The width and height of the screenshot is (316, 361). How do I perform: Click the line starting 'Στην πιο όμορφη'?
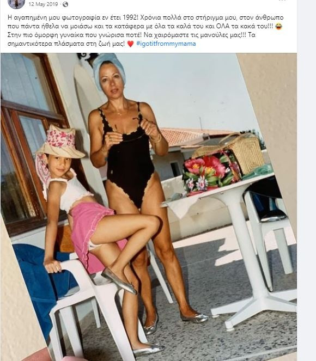click(131, 35)
